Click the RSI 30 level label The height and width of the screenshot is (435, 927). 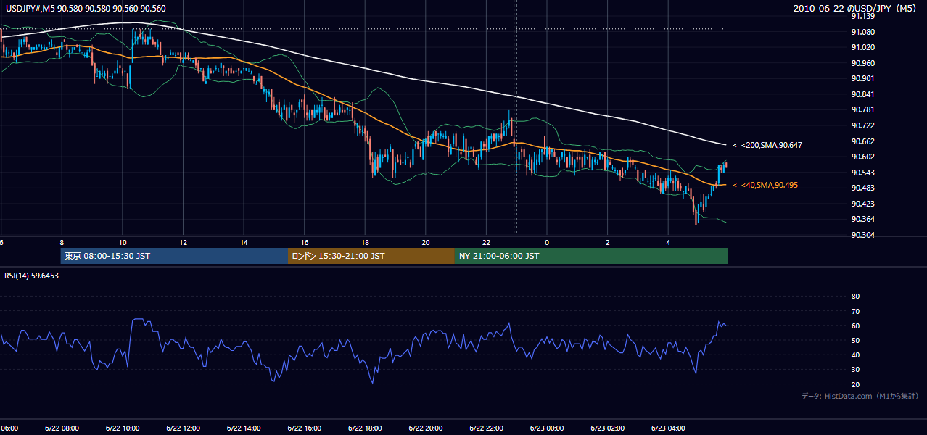(855, 370)
